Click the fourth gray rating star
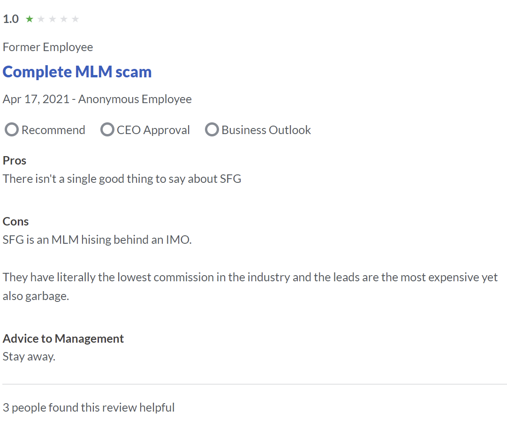 coord(64,19)
